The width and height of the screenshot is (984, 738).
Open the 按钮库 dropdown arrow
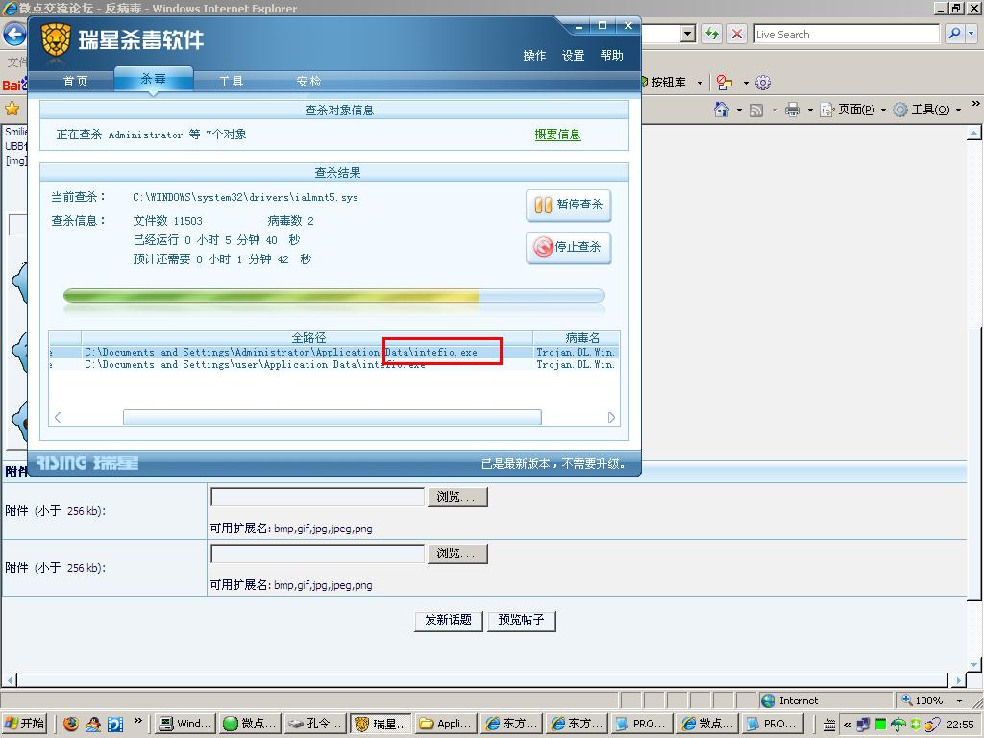pos(700,83)
